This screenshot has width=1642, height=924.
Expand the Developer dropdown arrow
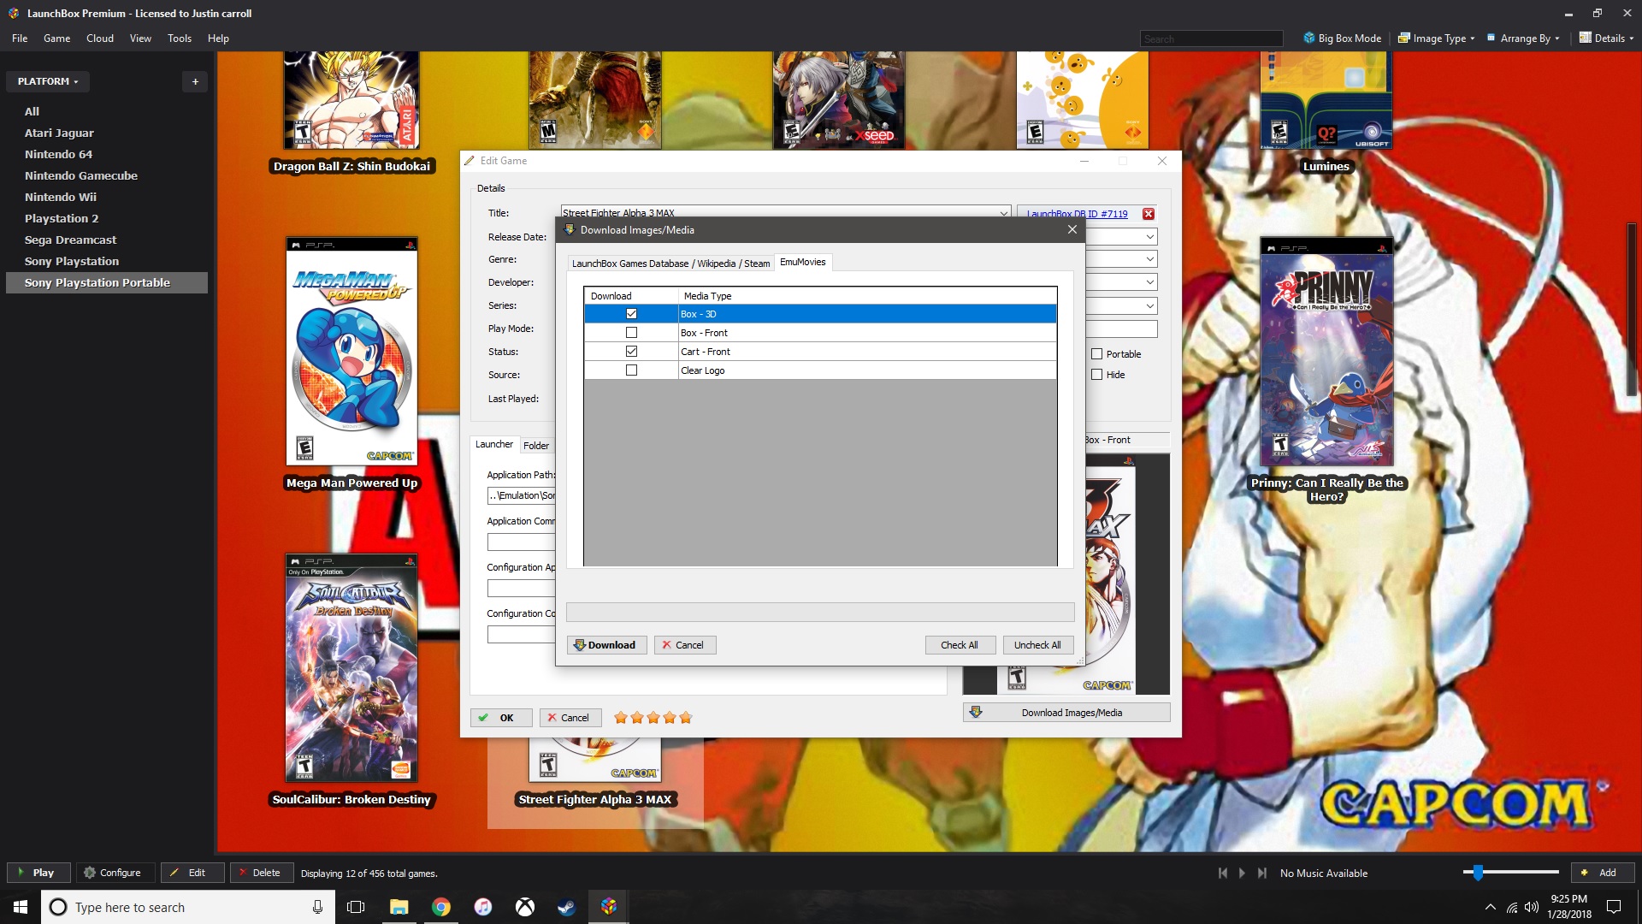tap(1150, 282)
